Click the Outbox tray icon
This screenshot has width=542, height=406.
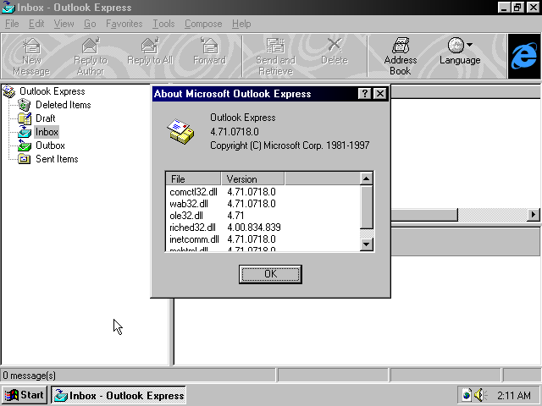25,145
